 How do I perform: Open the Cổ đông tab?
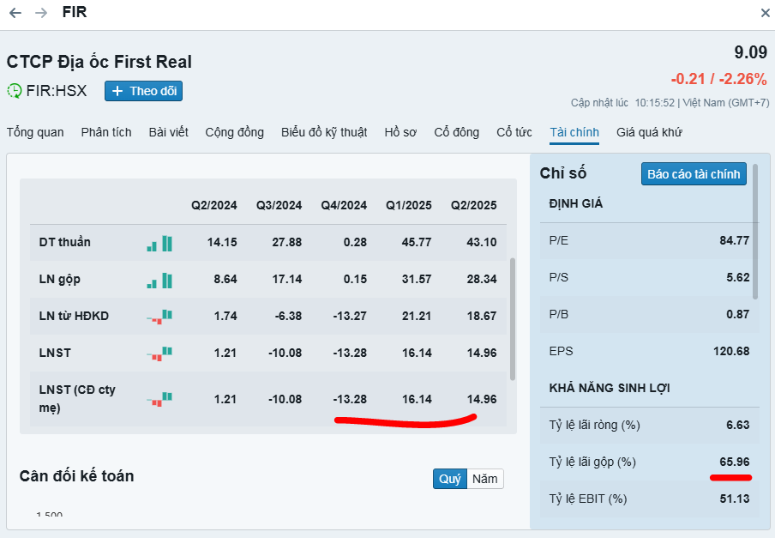457,132
